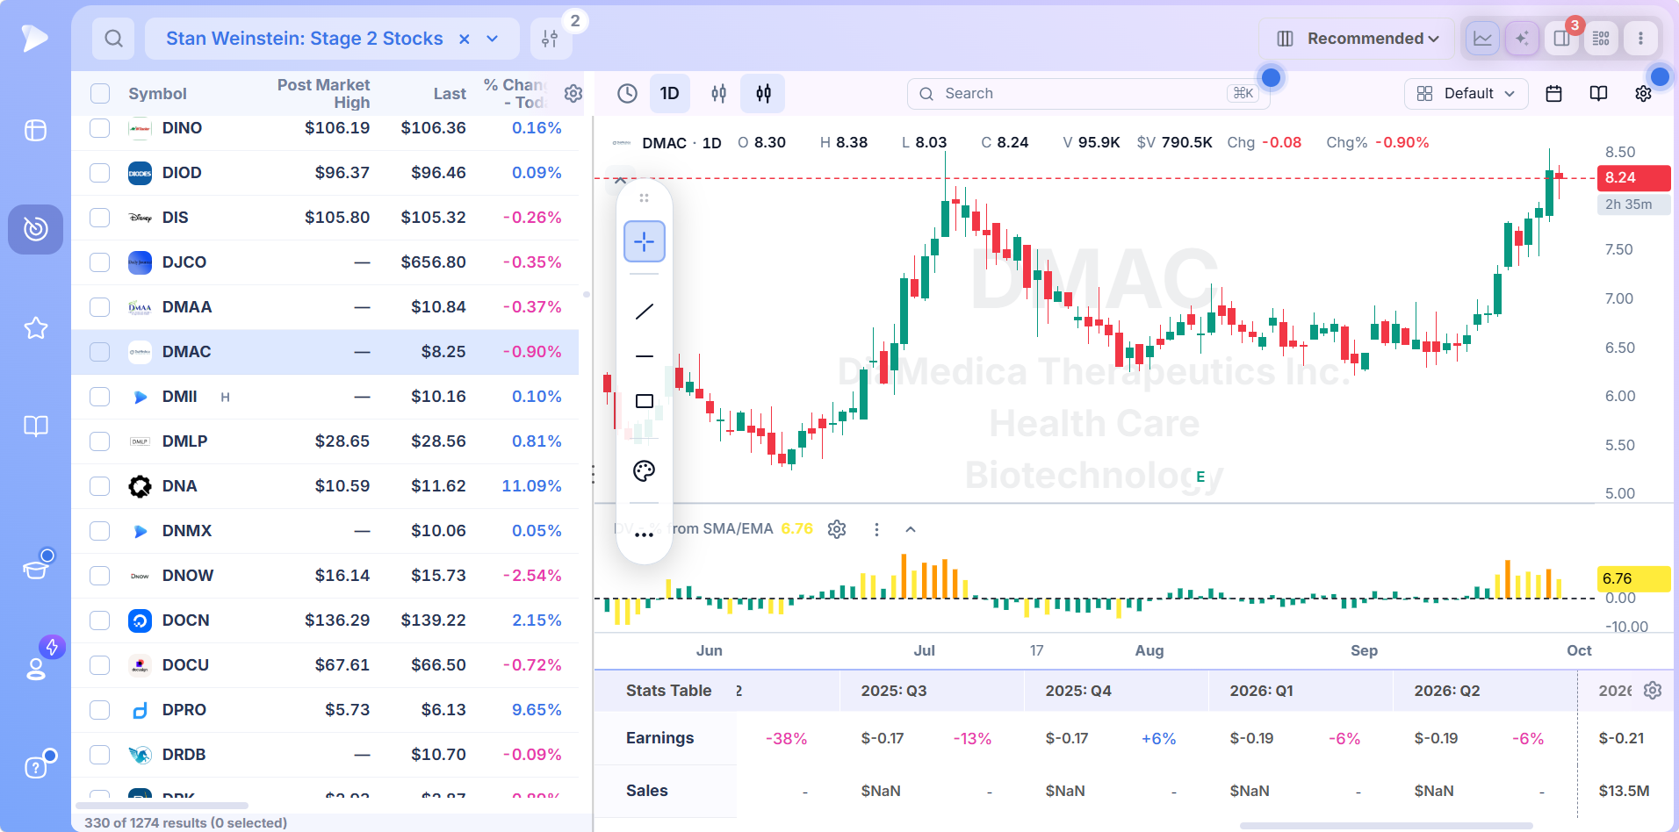Open the user profile icon in sidebar
This screenshot has height=832, width=1679.
(x=36, y=669)
